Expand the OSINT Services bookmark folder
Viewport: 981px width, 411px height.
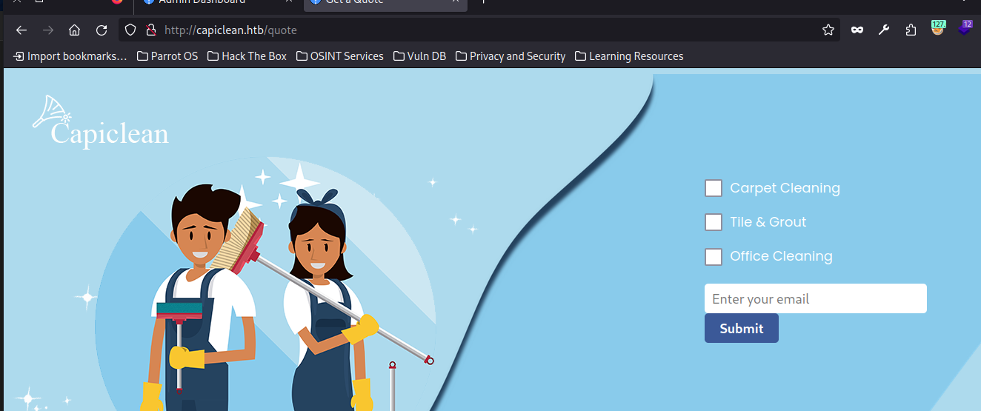tap(339, 56)
